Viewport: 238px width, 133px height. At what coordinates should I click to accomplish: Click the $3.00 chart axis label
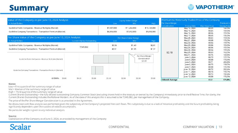point(153,78)
